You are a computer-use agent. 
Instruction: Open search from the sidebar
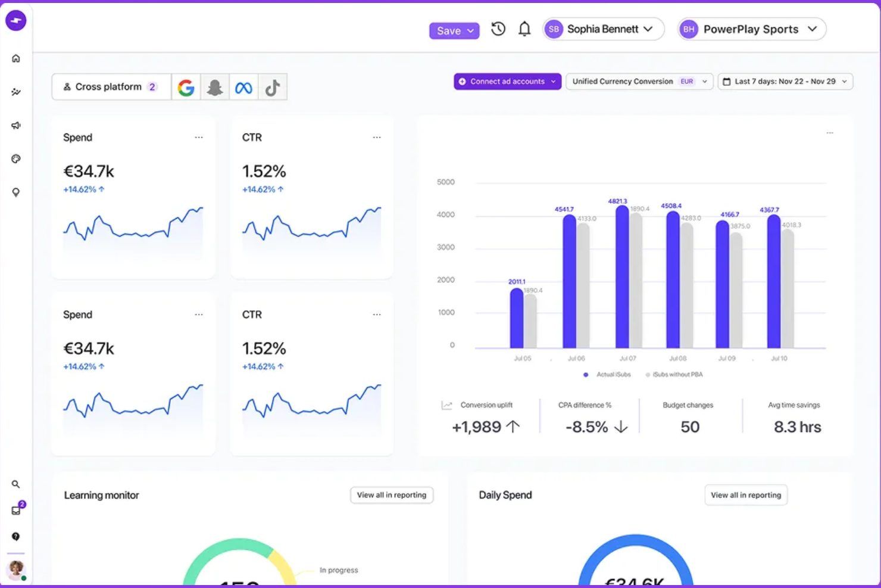(15, 484)
